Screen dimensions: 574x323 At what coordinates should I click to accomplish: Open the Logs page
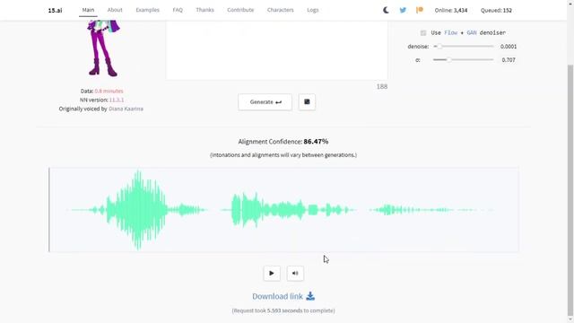(313, 10)
